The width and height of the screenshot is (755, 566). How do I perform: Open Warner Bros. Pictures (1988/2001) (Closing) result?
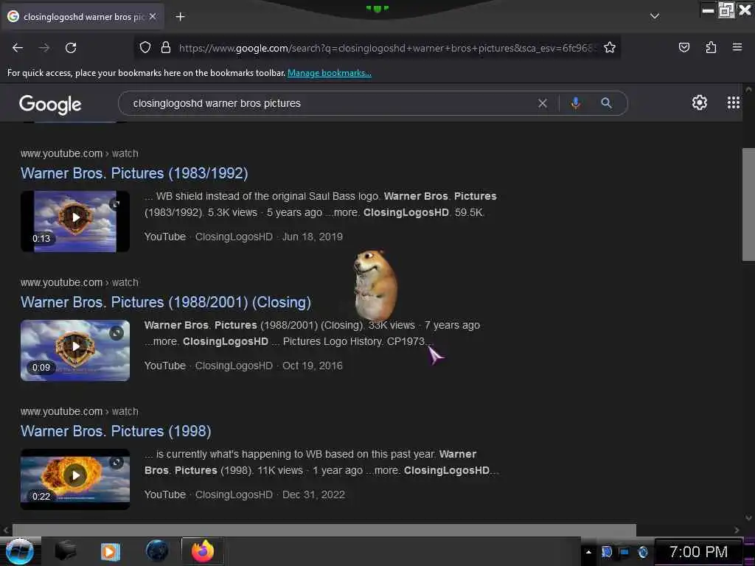[166, 302]
